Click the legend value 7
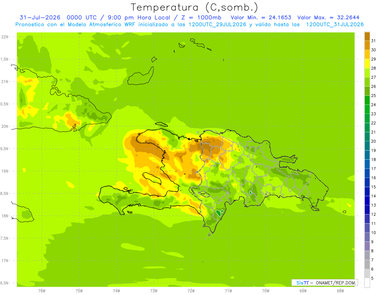Screen dimensions: 382x295 coord(372,260)
